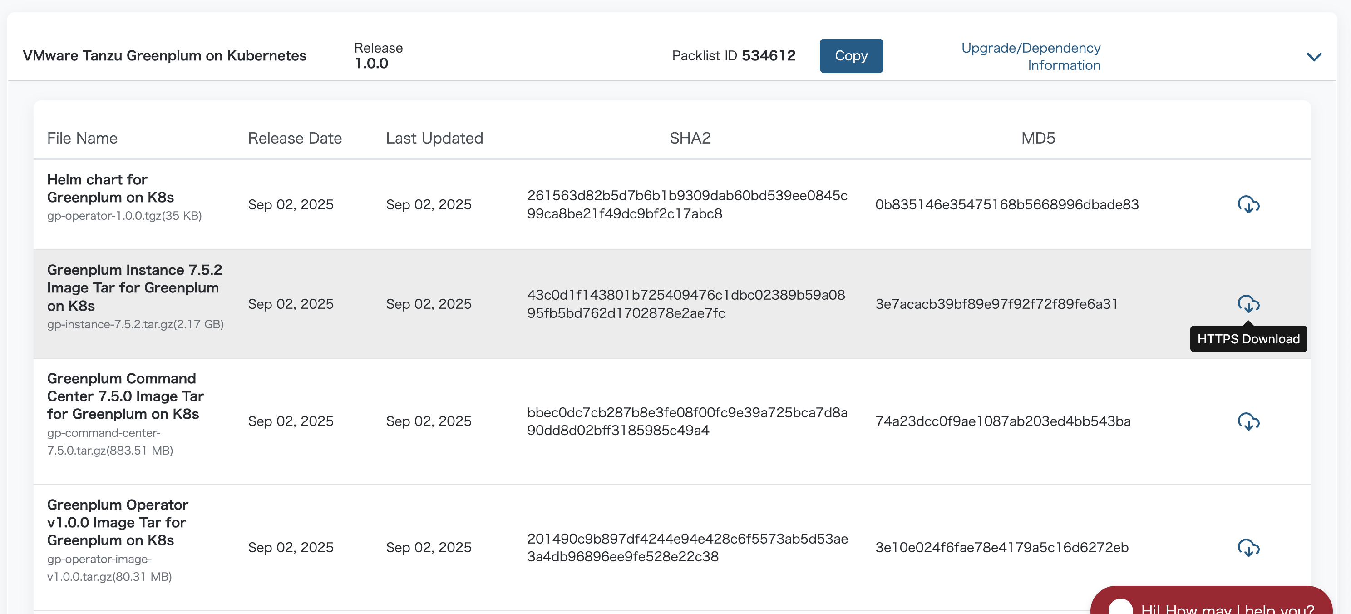Image resolution: width=1351 pixels, height=614 pixels.
Task: Click the MD5 column header
Action: (1037, 138)
